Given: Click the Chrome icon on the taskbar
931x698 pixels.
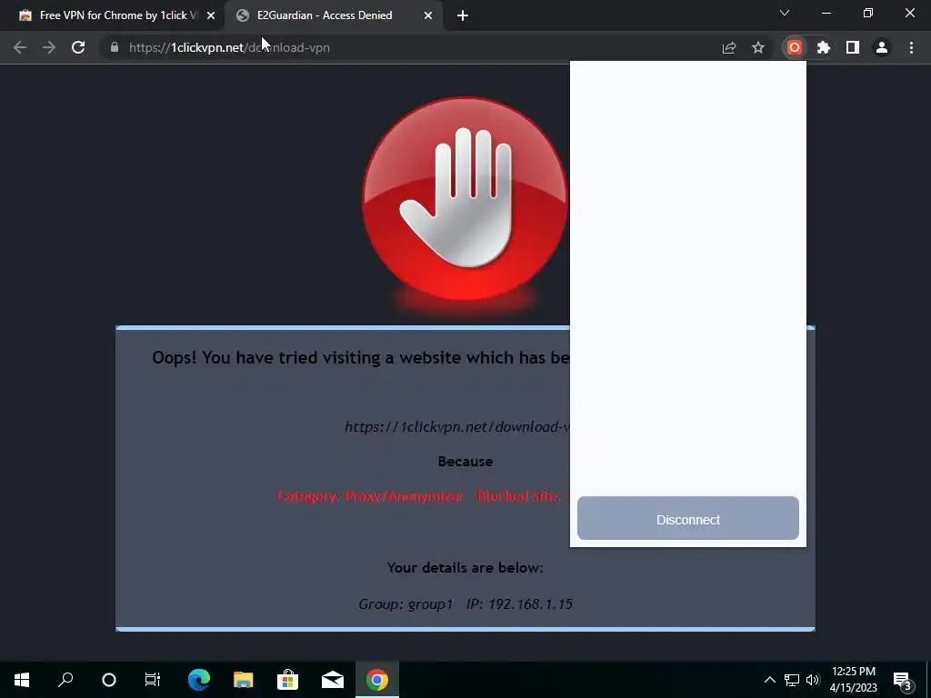Looking at the screenshot, I should pyautogui.click(x=377, y=680).
